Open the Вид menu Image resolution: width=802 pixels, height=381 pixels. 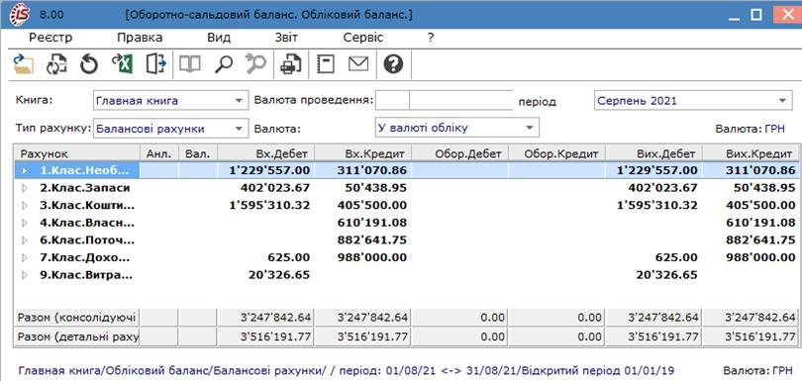[x=219, y=38]
